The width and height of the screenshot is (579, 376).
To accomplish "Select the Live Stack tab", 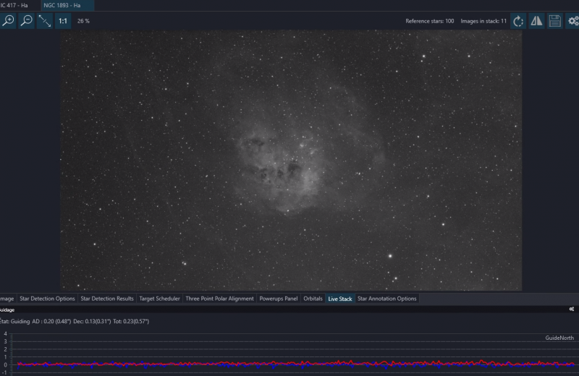I will [x=340, y=299].
